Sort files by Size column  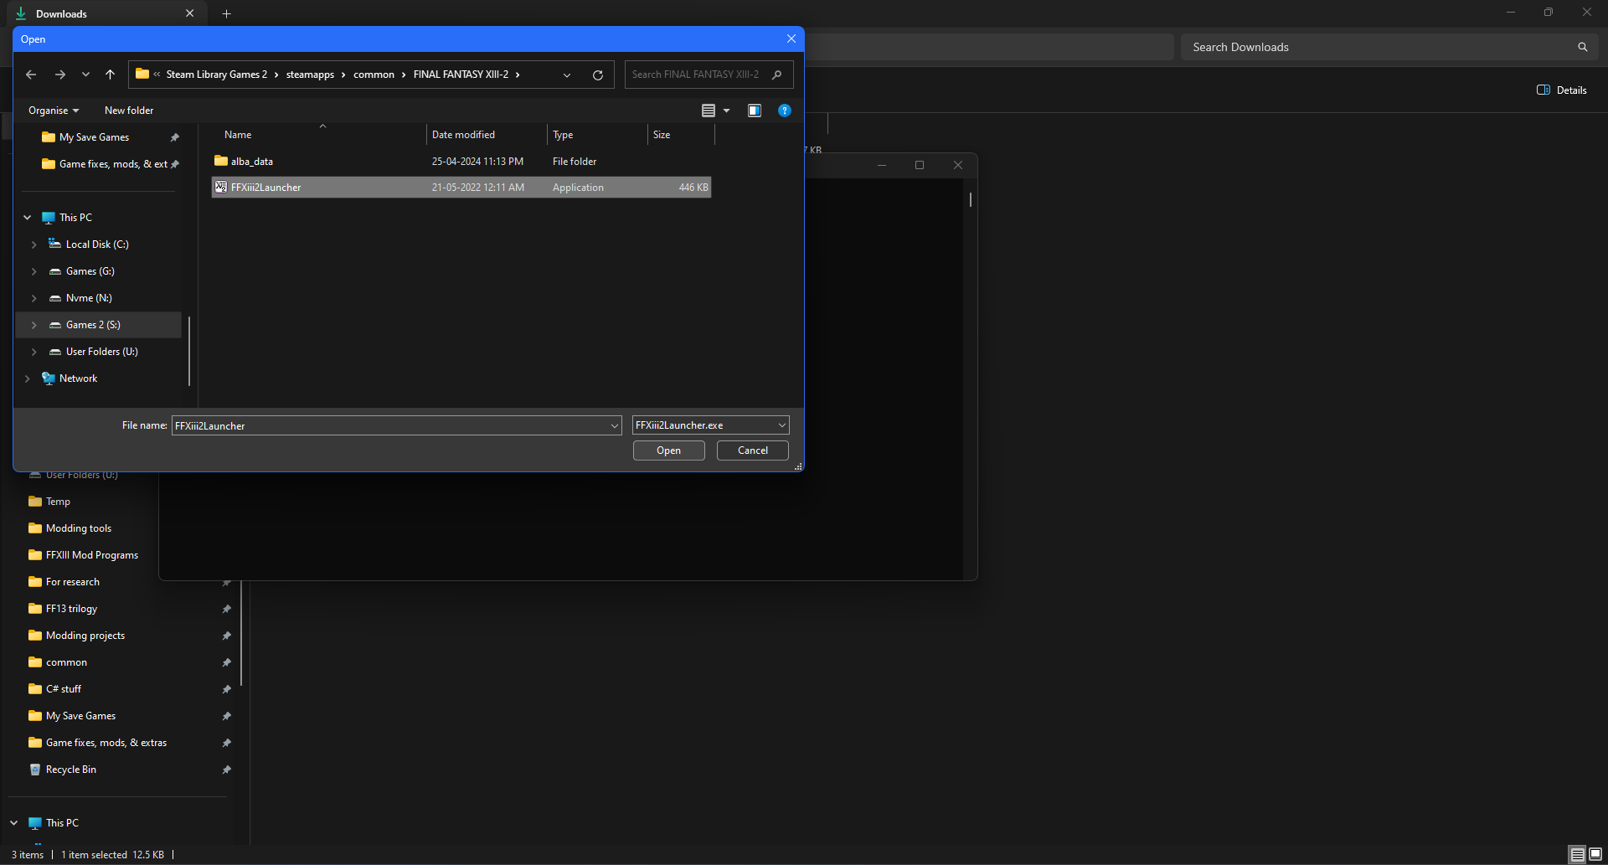pyautogui.click(x=681, y=135)
